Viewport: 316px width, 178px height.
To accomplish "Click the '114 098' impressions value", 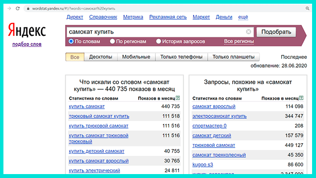I will click(294, 106).
